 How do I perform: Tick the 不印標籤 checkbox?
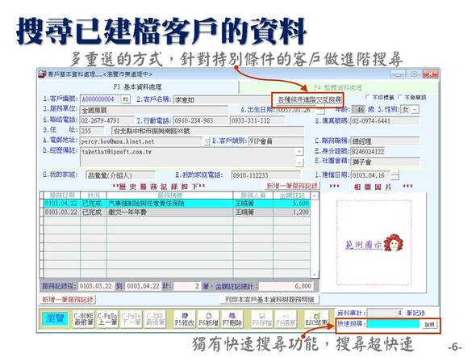pos(368,97)
